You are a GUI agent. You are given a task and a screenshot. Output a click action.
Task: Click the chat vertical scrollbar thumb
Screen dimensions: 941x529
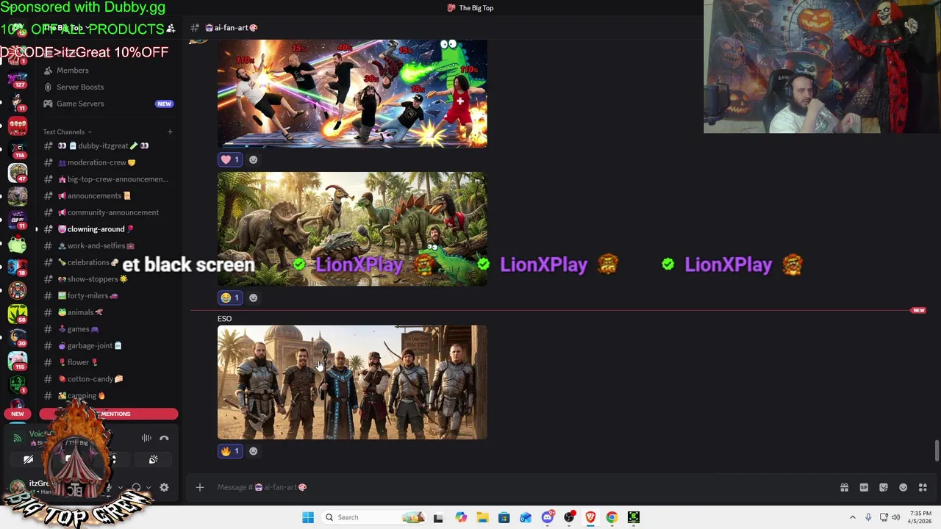937,450
